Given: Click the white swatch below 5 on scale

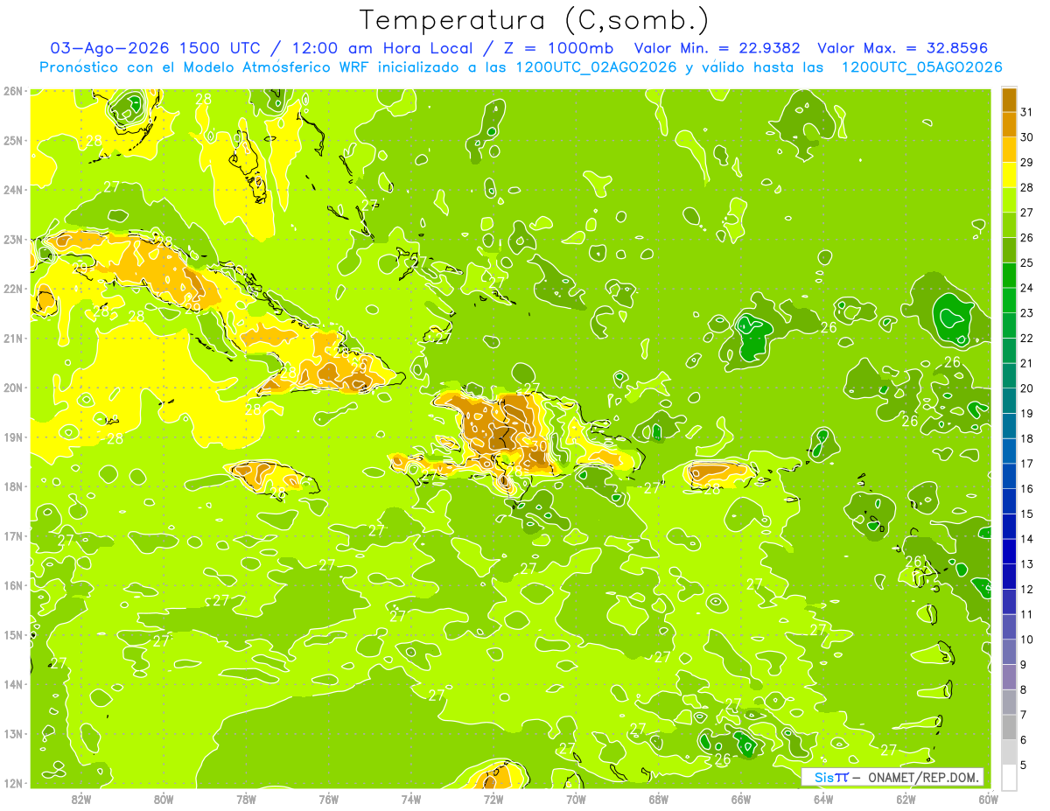Looking at the screenshot, I should click(1009, 777).
